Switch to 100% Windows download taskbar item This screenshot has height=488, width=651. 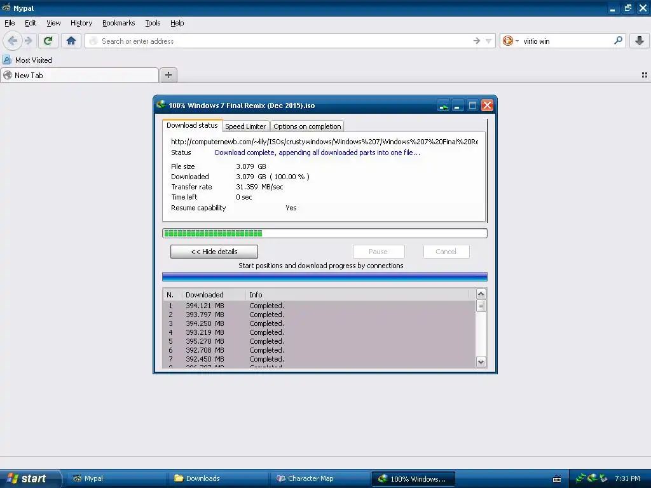(x=413, y=479)
